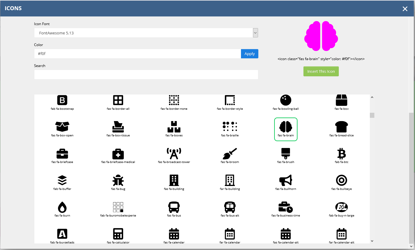Click the magenta brain preview image
This screenshot has width=415, height=250.
pyautogui.click(x=321, y=36)
